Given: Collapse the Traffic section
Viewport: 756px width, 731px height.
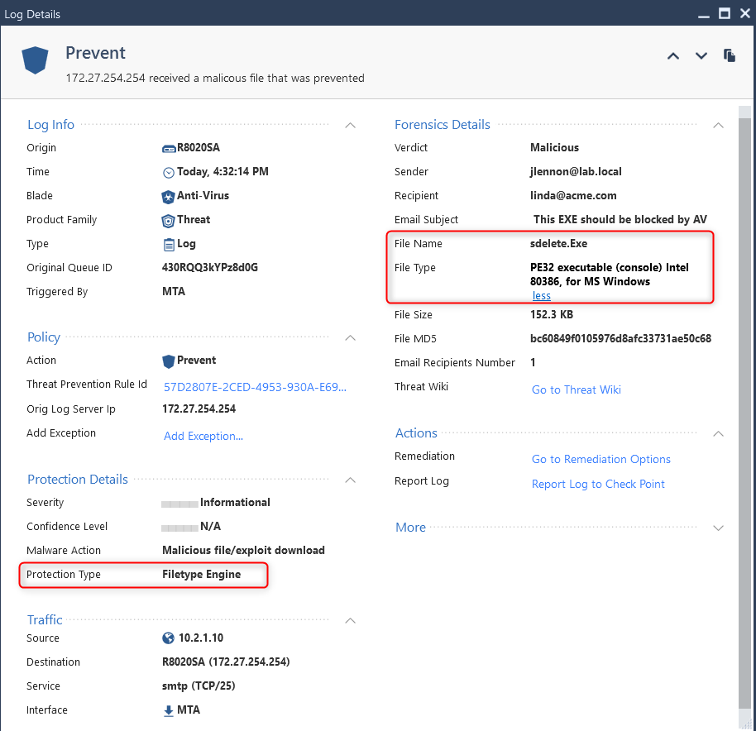Looking at the screenshot, I should (351, 621).
